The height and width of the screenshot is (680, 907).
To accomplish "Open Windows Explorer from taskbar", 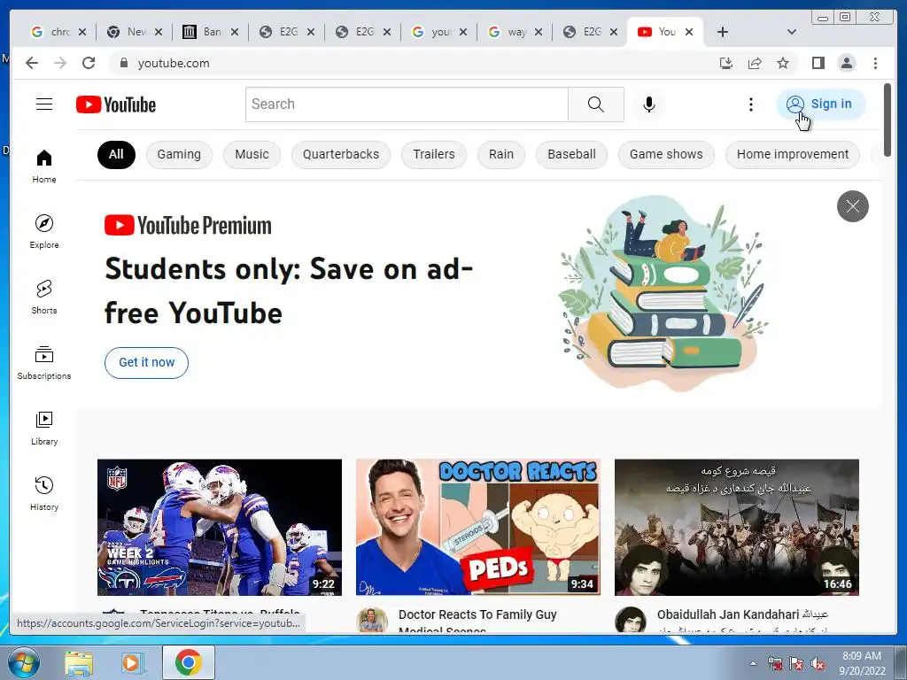I will pyautogui.click(x=79, y=662).
